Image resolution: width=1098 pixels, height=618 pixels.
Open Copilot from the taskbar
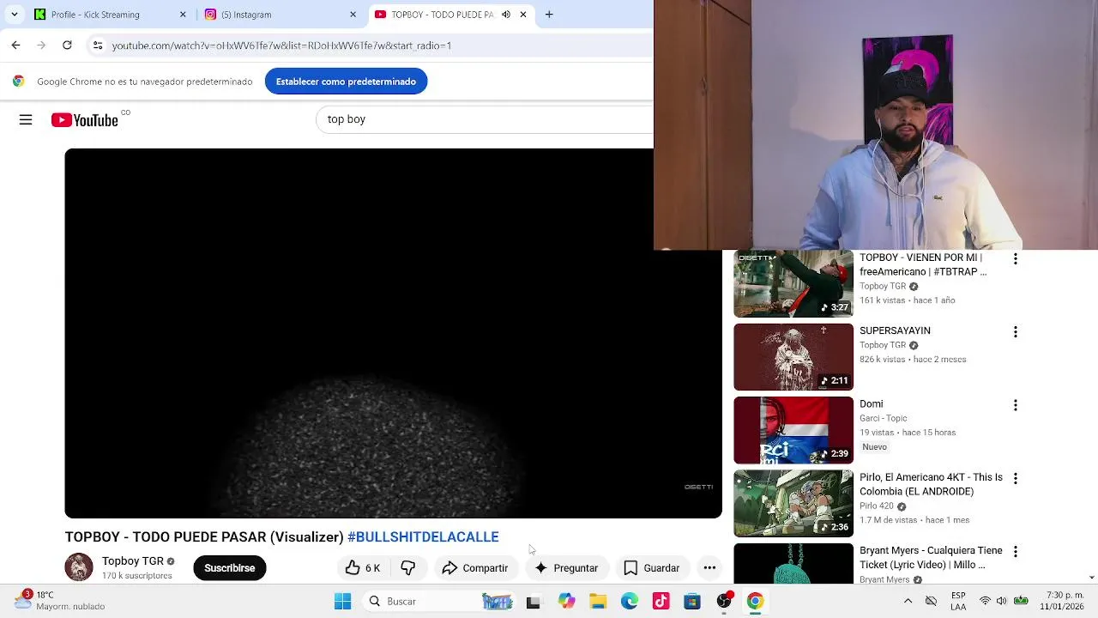(566, 602)
